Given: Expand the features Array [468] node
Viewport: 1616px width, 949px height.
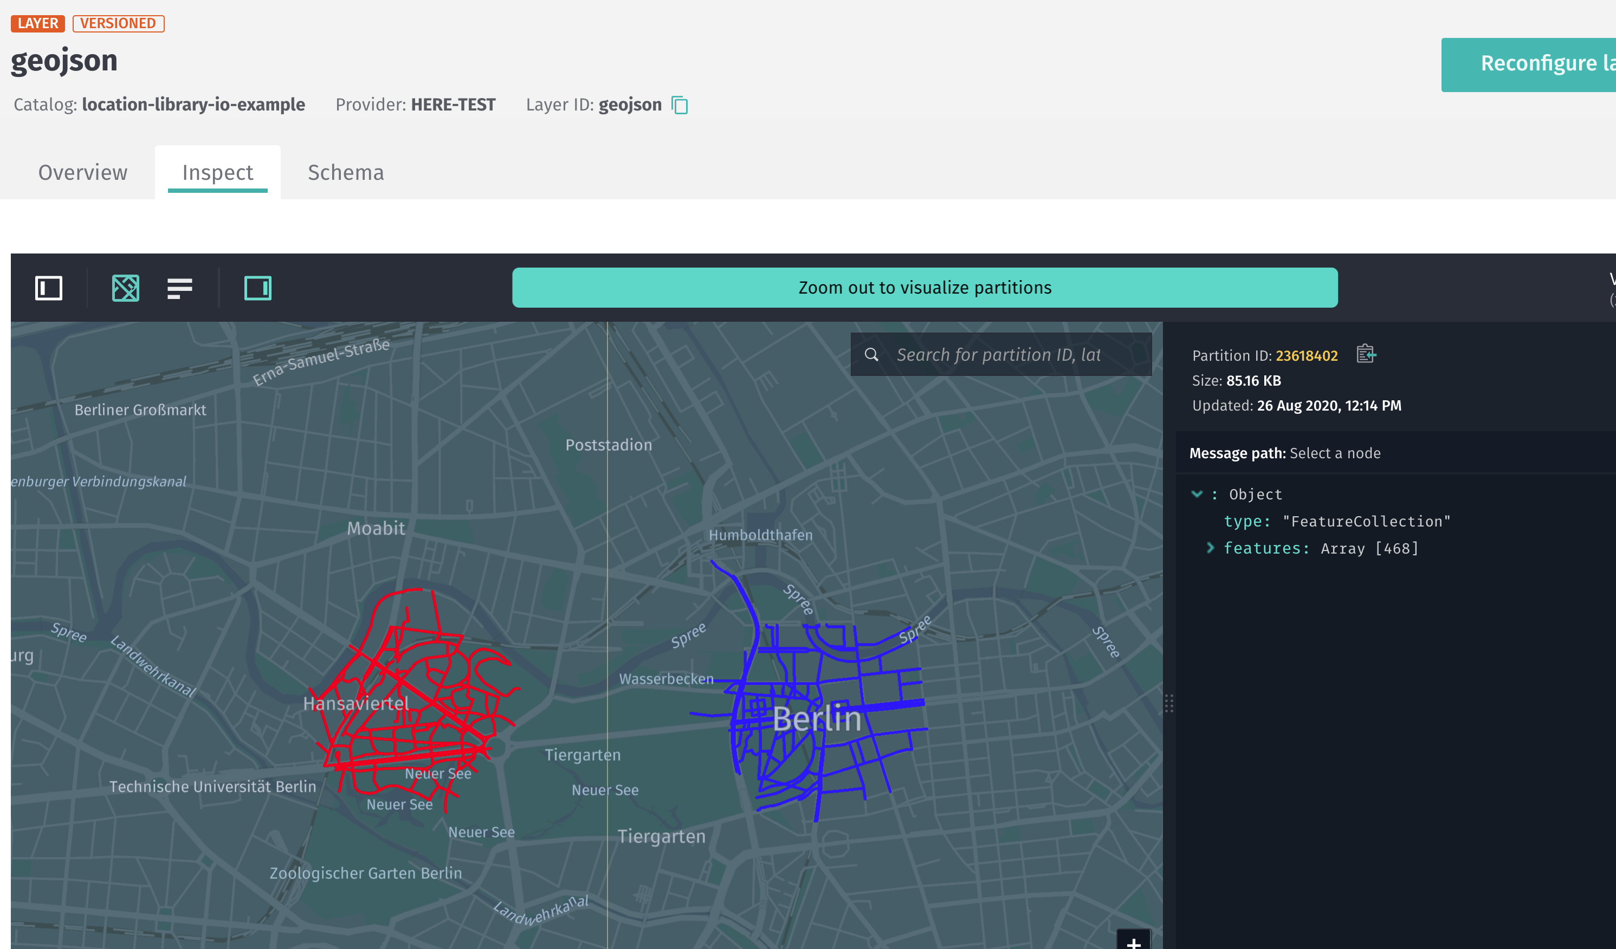Looking at the screenshot, I should [1211, 548].
